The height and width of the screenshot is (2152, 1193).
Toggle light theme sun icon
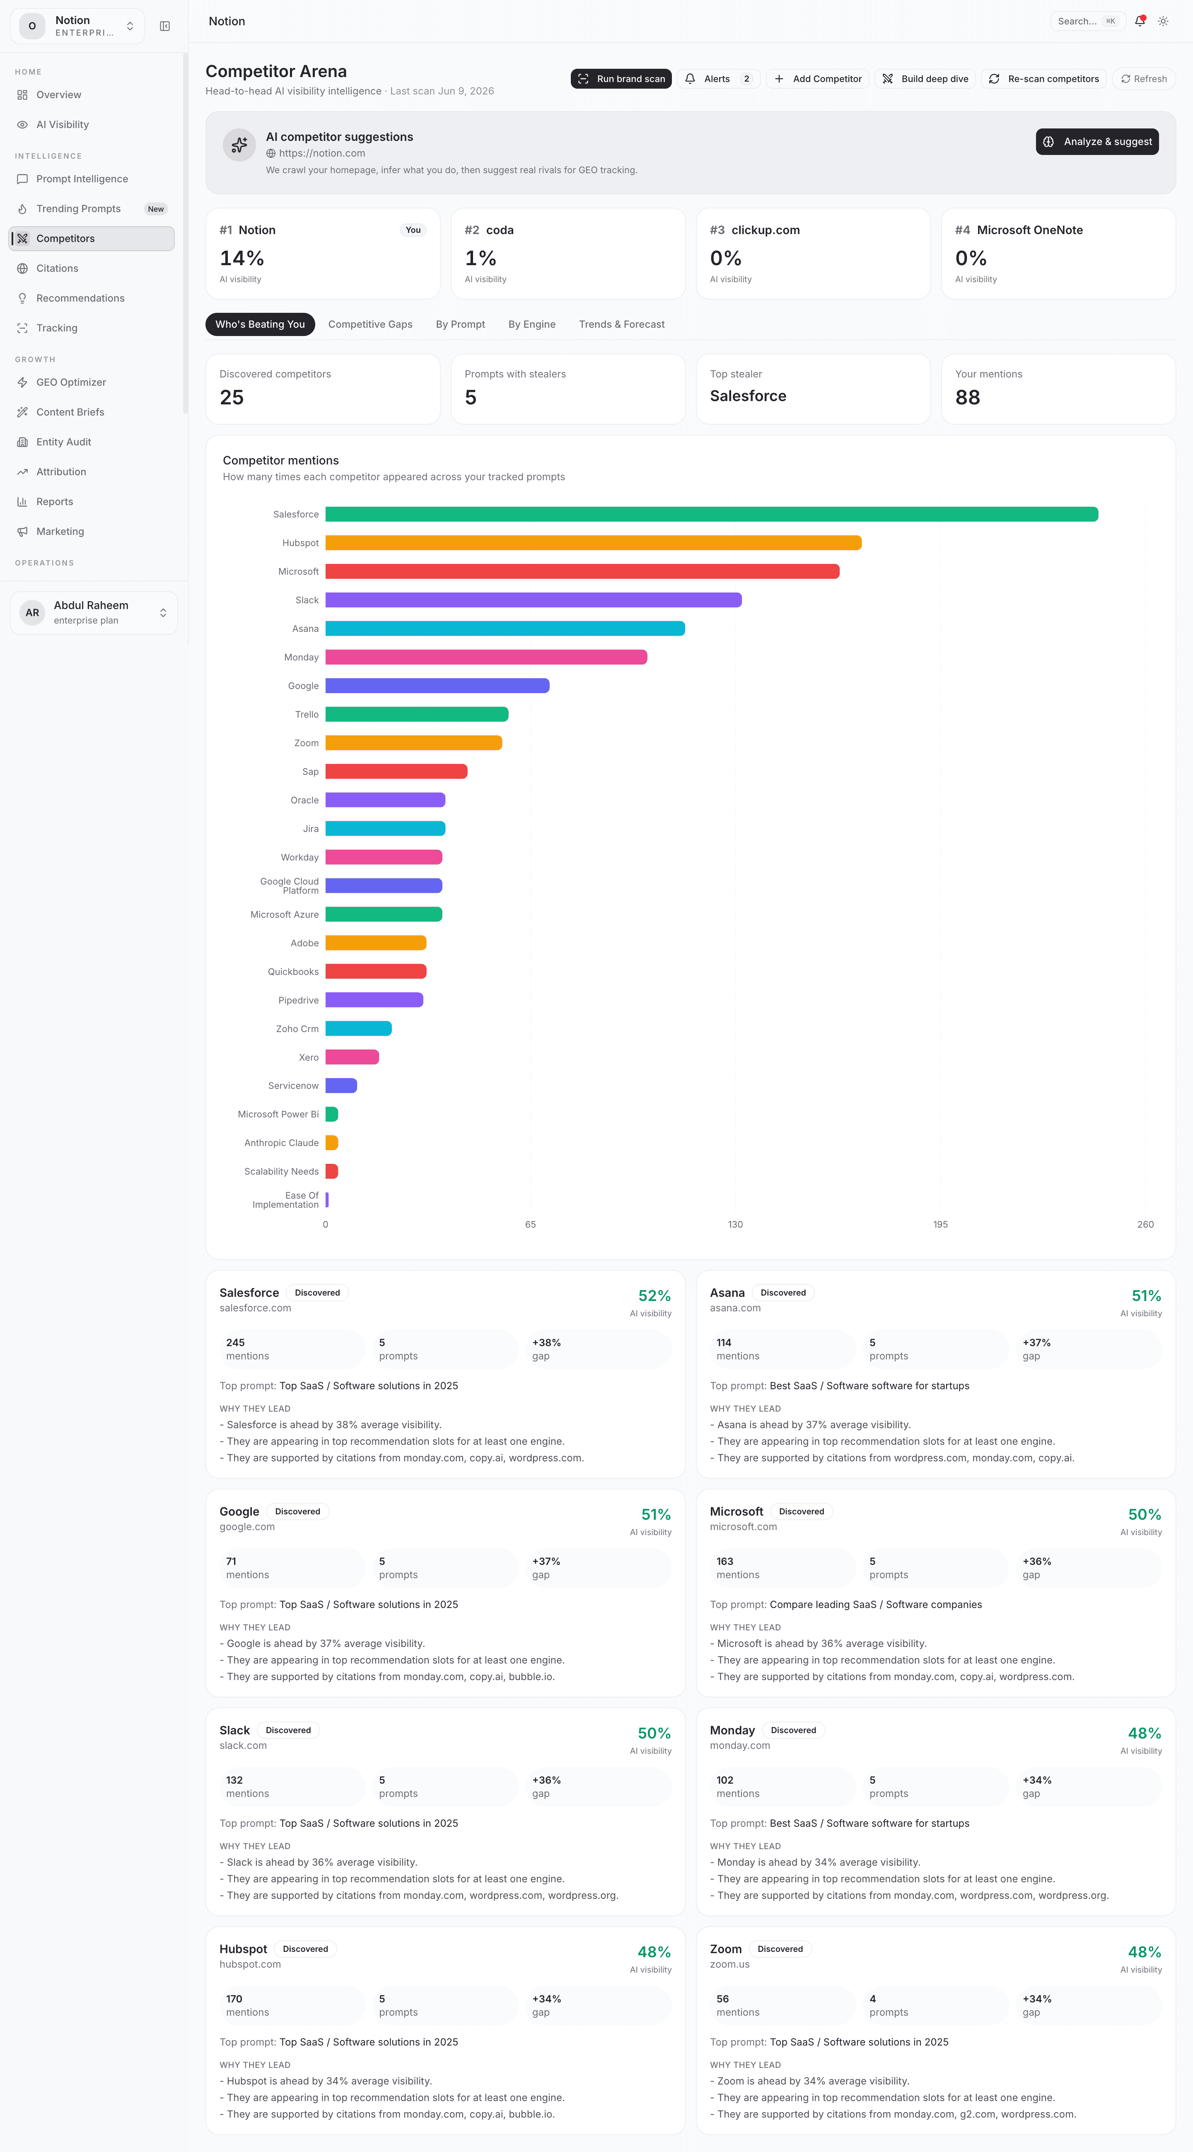pos(1163,21)
